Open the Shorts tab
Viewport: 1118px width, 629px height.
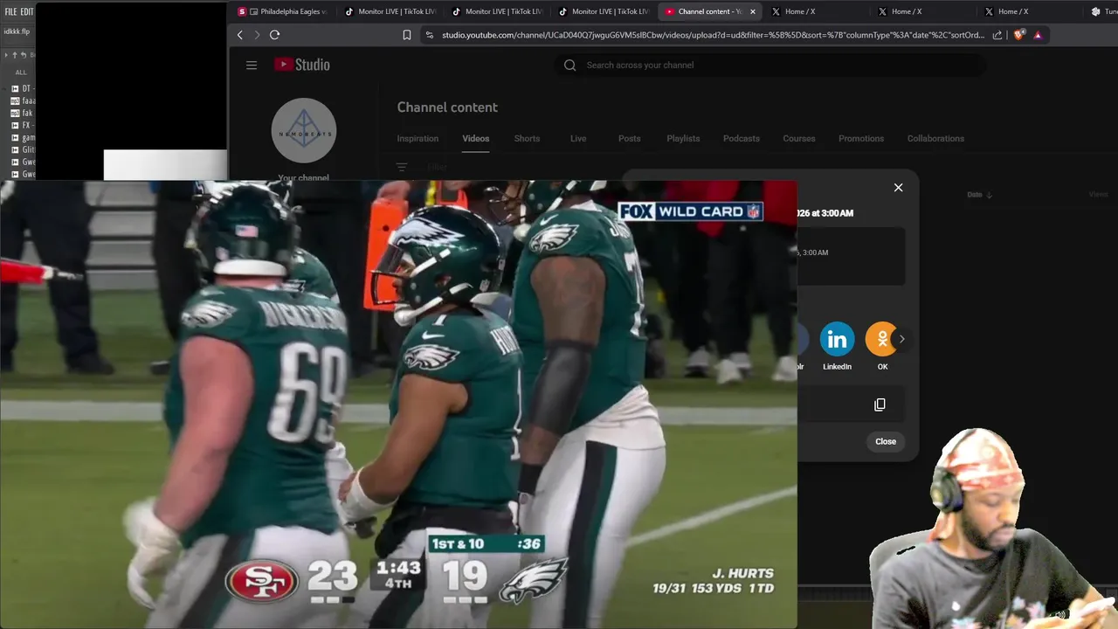pyautogui.click(x=527, y=138)
